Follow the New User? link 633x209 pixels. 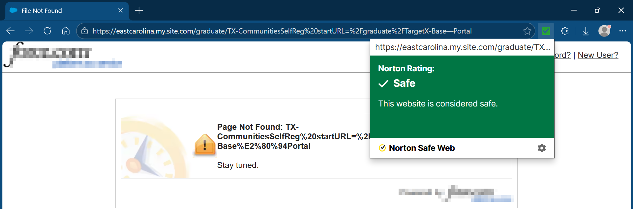598,55
